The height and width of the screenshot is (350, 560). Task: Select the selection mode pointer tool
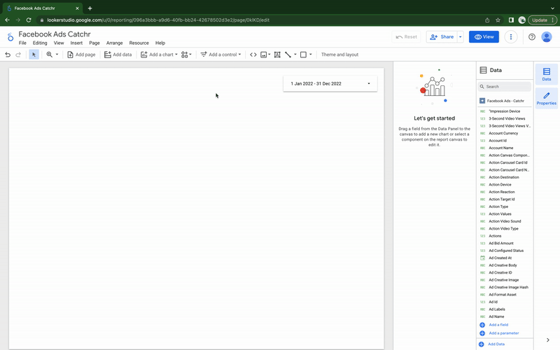(x=34, y=55)
